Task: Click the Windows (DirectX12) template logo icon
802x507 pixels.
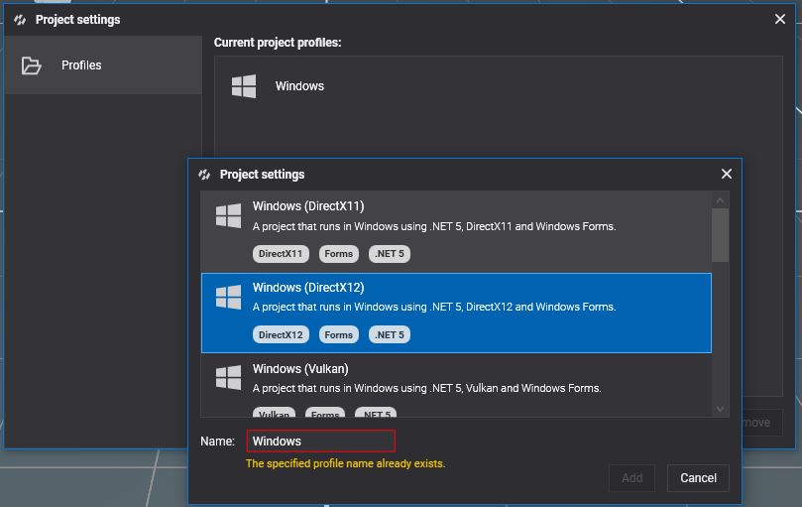Action: (229, 297)
